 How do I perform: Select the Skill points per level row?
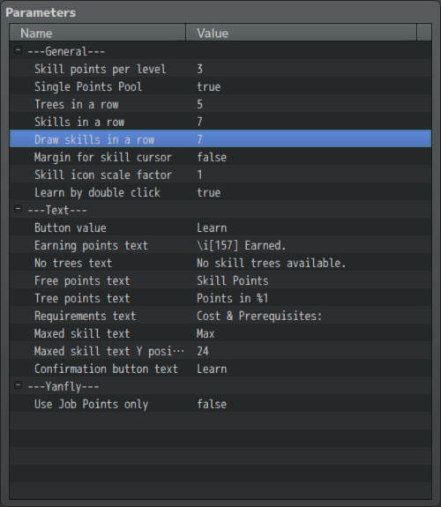(x=220, y=69)
